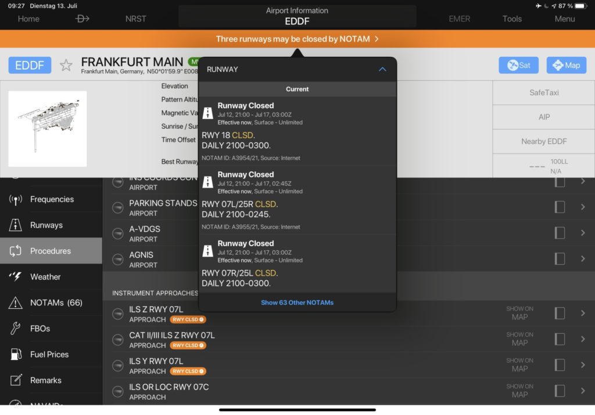
Task: Open AGNIS chart via right chevron
Action: 583,258
